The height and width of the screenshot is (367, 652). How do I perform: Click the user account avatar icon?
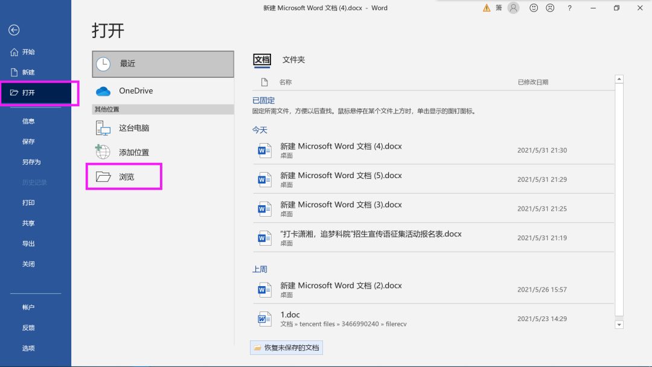[514, 8]
